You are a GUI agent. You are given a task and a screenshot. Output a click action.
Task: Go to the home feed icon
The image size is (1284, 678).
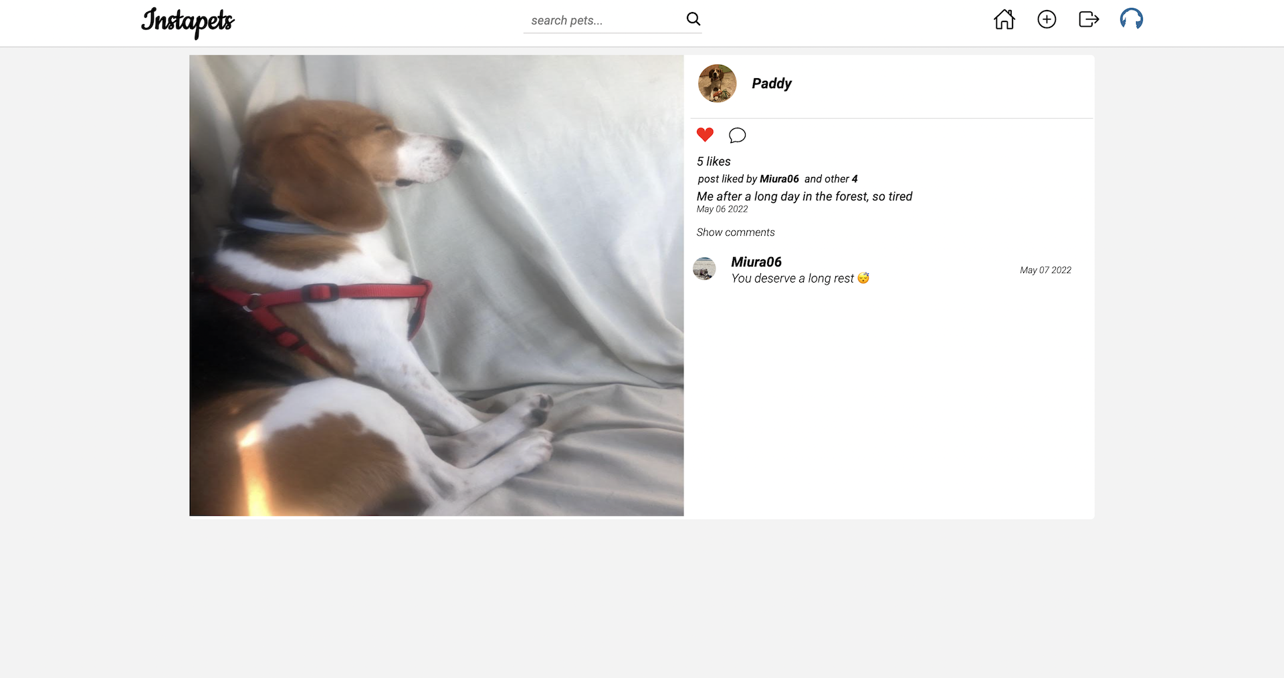(x=1004, y=19)
